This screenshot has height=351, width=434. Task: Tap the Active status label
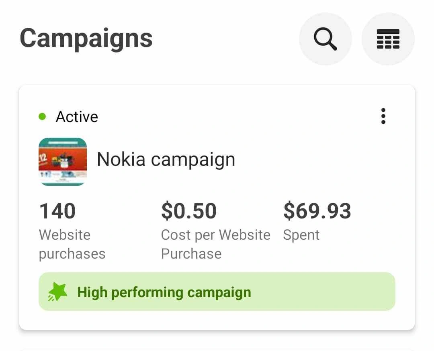click(x=77, y=117)
